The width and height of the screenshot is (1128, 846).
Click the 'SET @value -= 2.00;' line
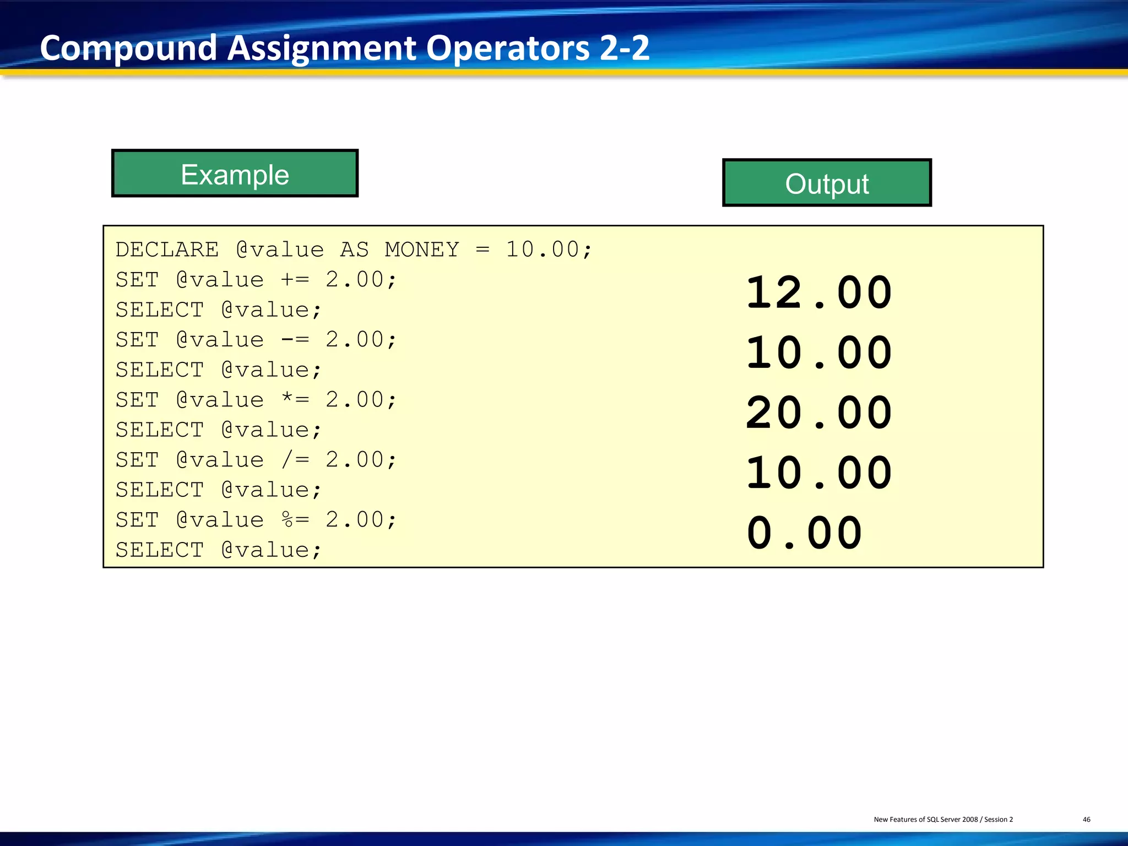click(256, 340)
